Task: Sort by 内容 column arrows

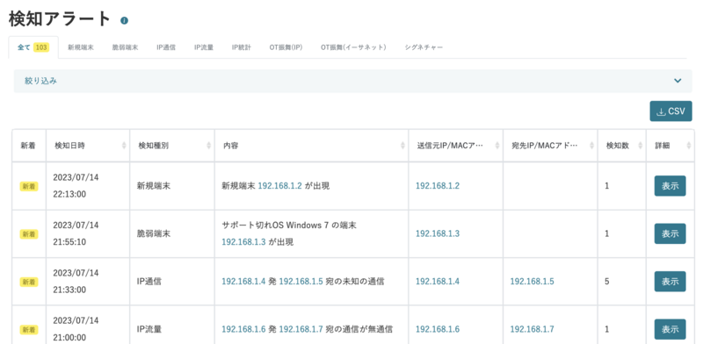Action: [402, 146]
